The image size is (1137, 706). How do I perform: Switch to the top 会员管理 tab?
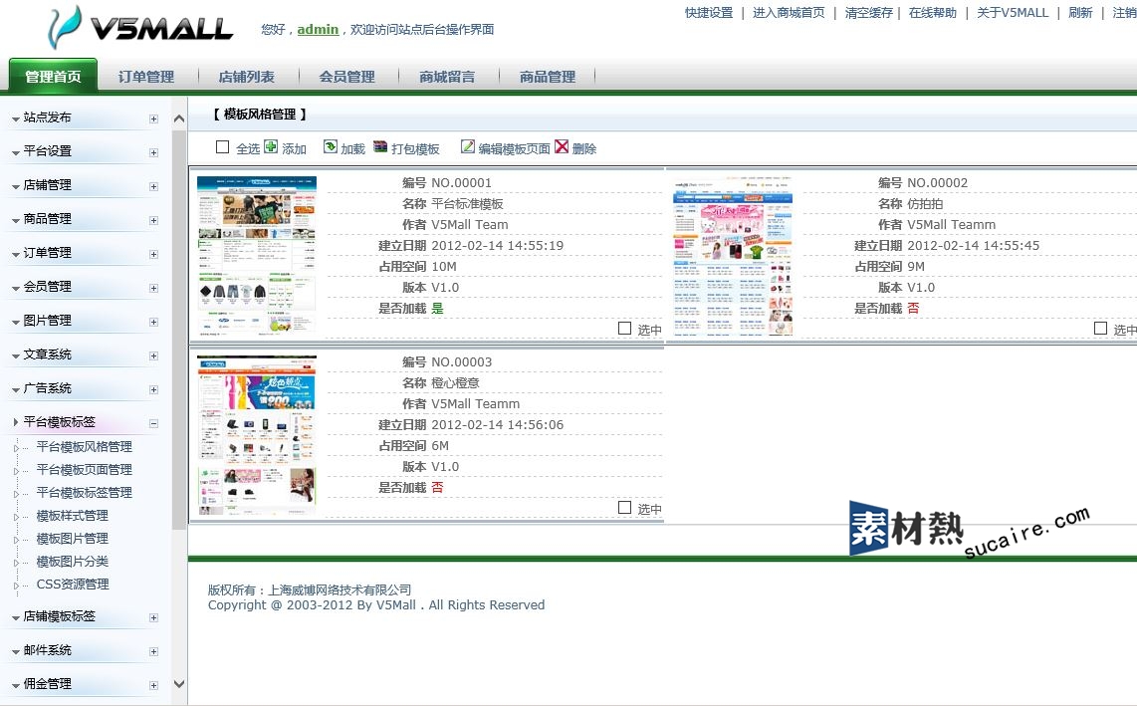(x=346, y=77)
